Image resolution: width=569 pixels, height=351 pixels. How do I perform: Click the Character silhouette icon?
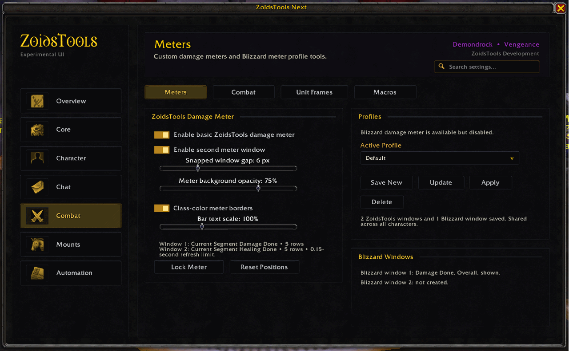37,158
